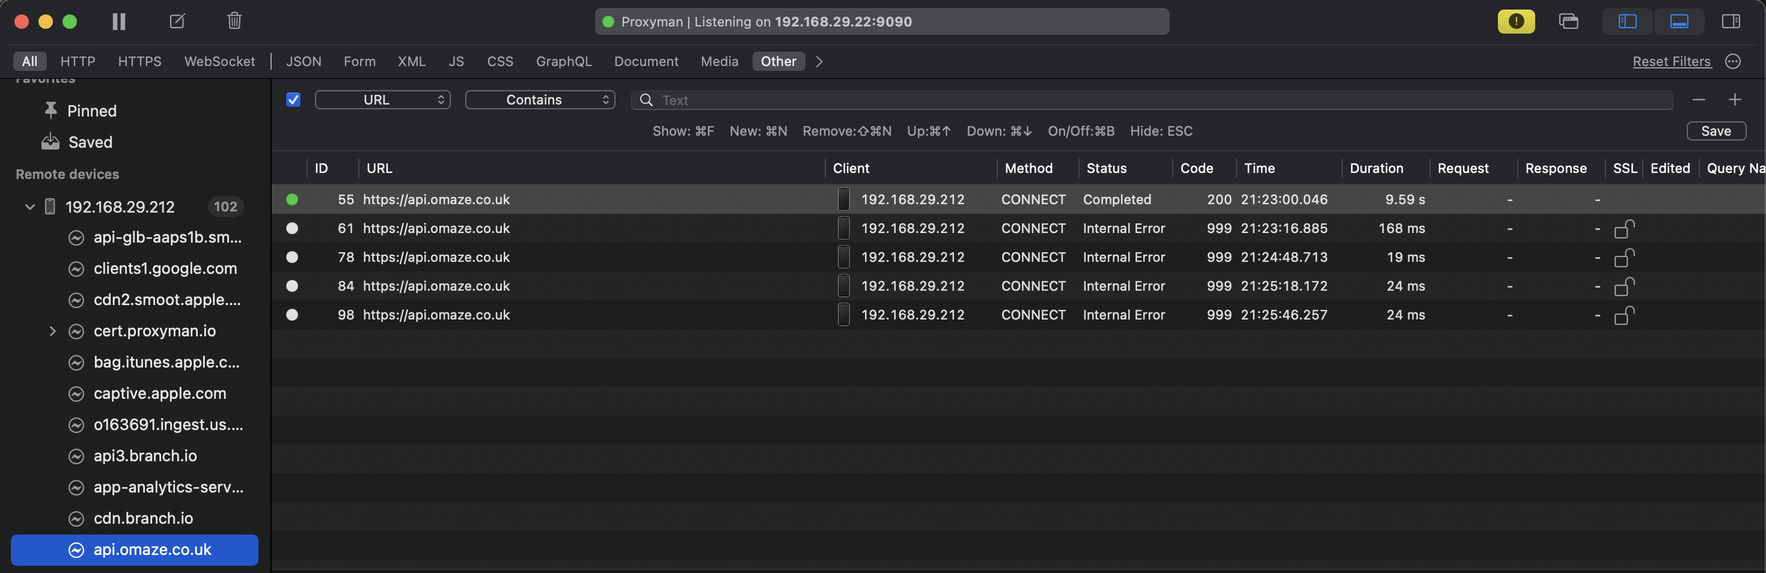Image resolution: width=1766 pixels, height=573 pixels.
Task: Click the Proxyman listening address bar
Action: tap(882, 21)
